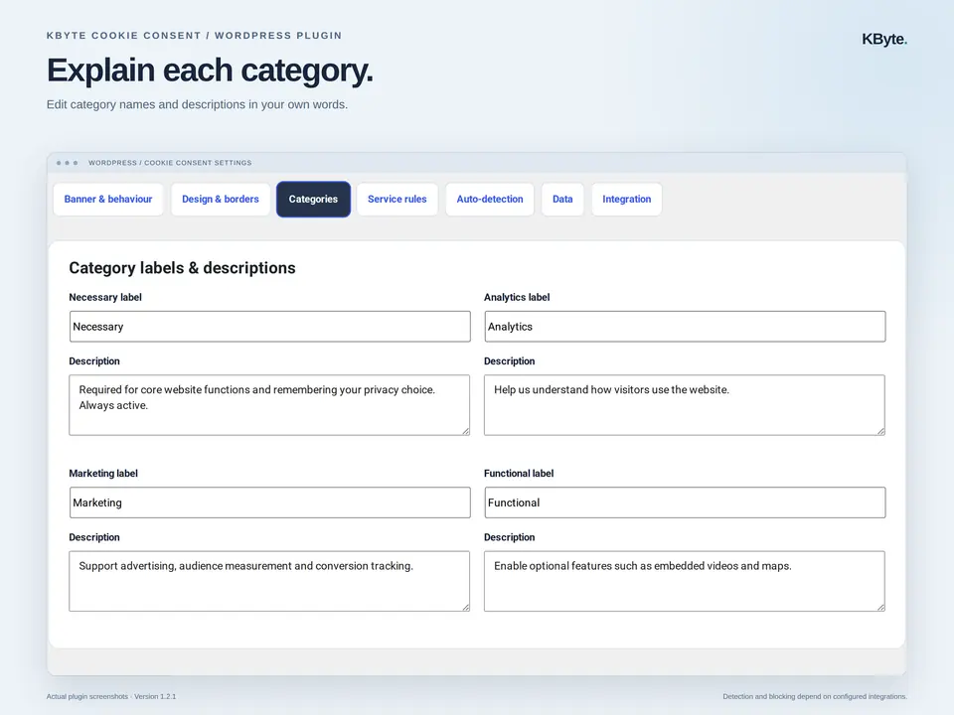Grab resize handle of Analytics description box
954x715 pixels.
pyautogui.click(x=880, y=431)
